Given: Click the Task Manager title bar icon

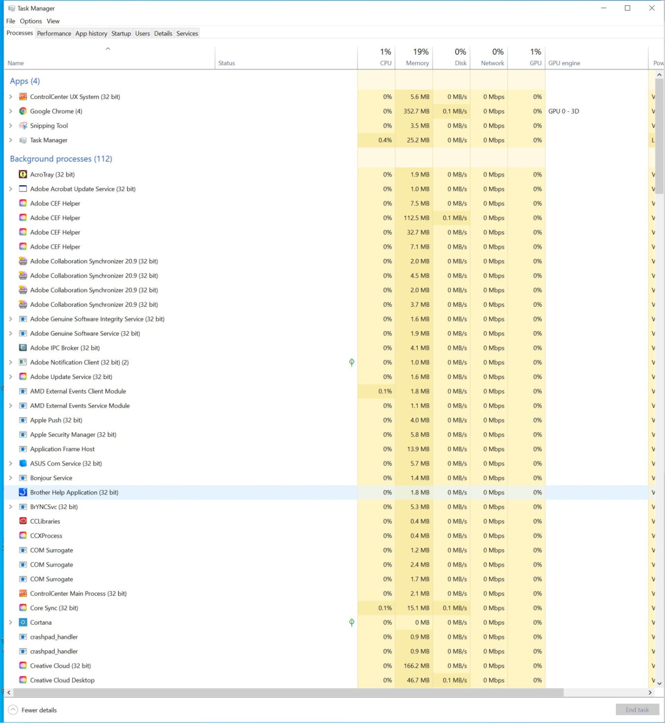Looking at the screenshot, I should coord(11,8).
